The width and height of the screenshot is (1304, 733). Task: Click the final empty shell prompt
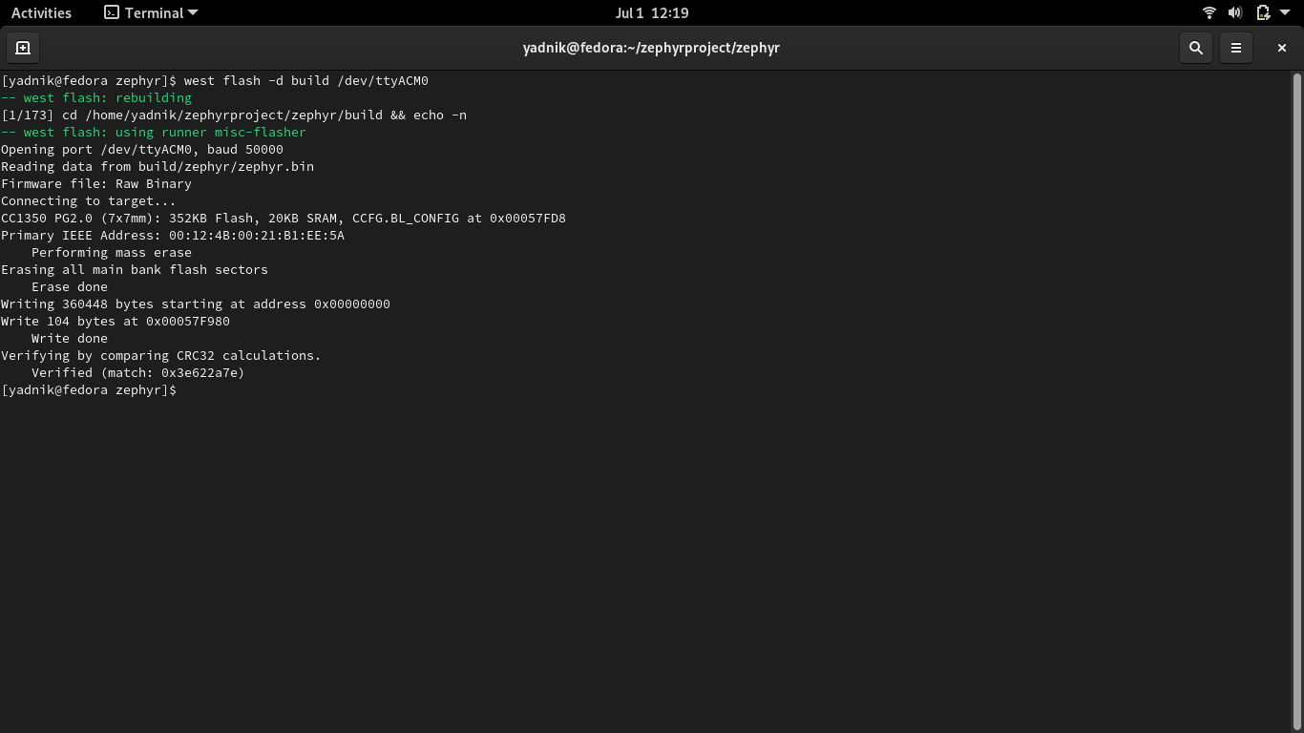point(89,390)
